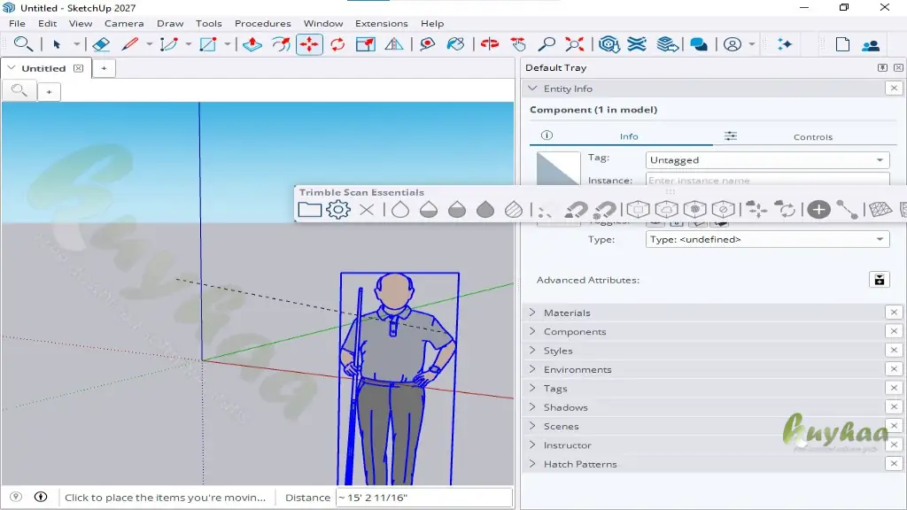The width and height of the screenshot is (907, 510).
Task: Select the Pan hand tool
Action: pos(518,44)
